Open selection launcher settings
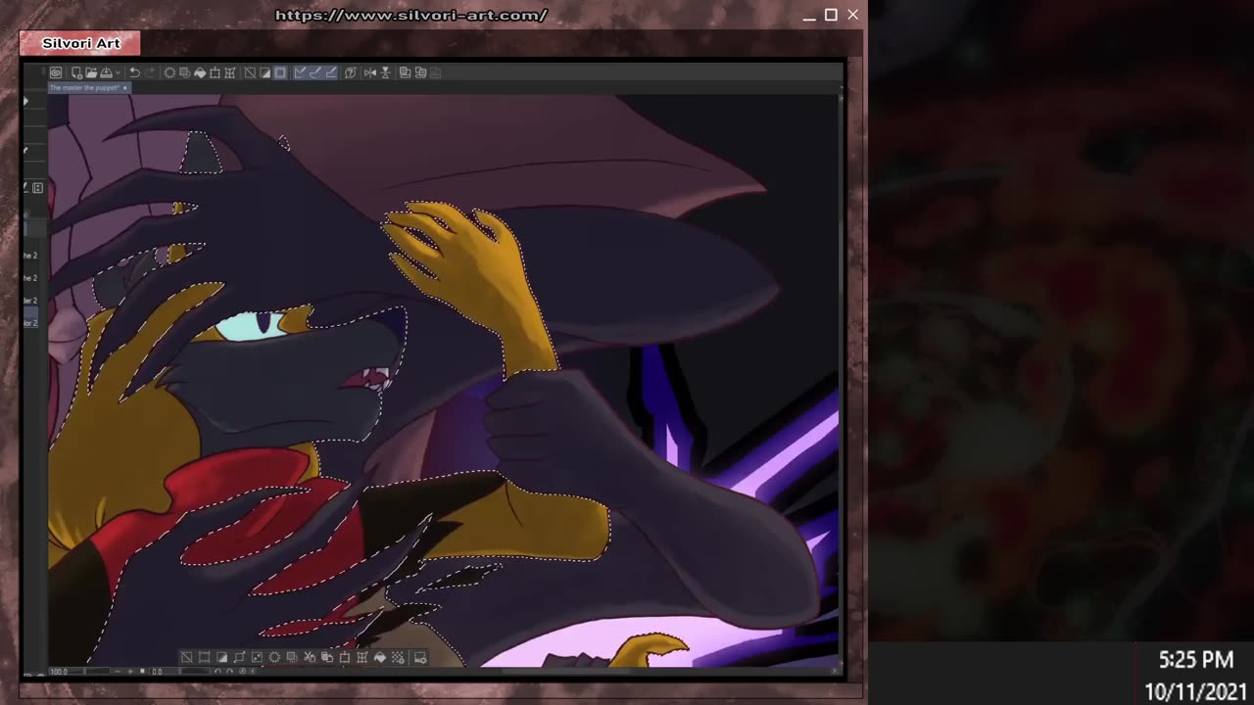 click(x=420, y=658)
